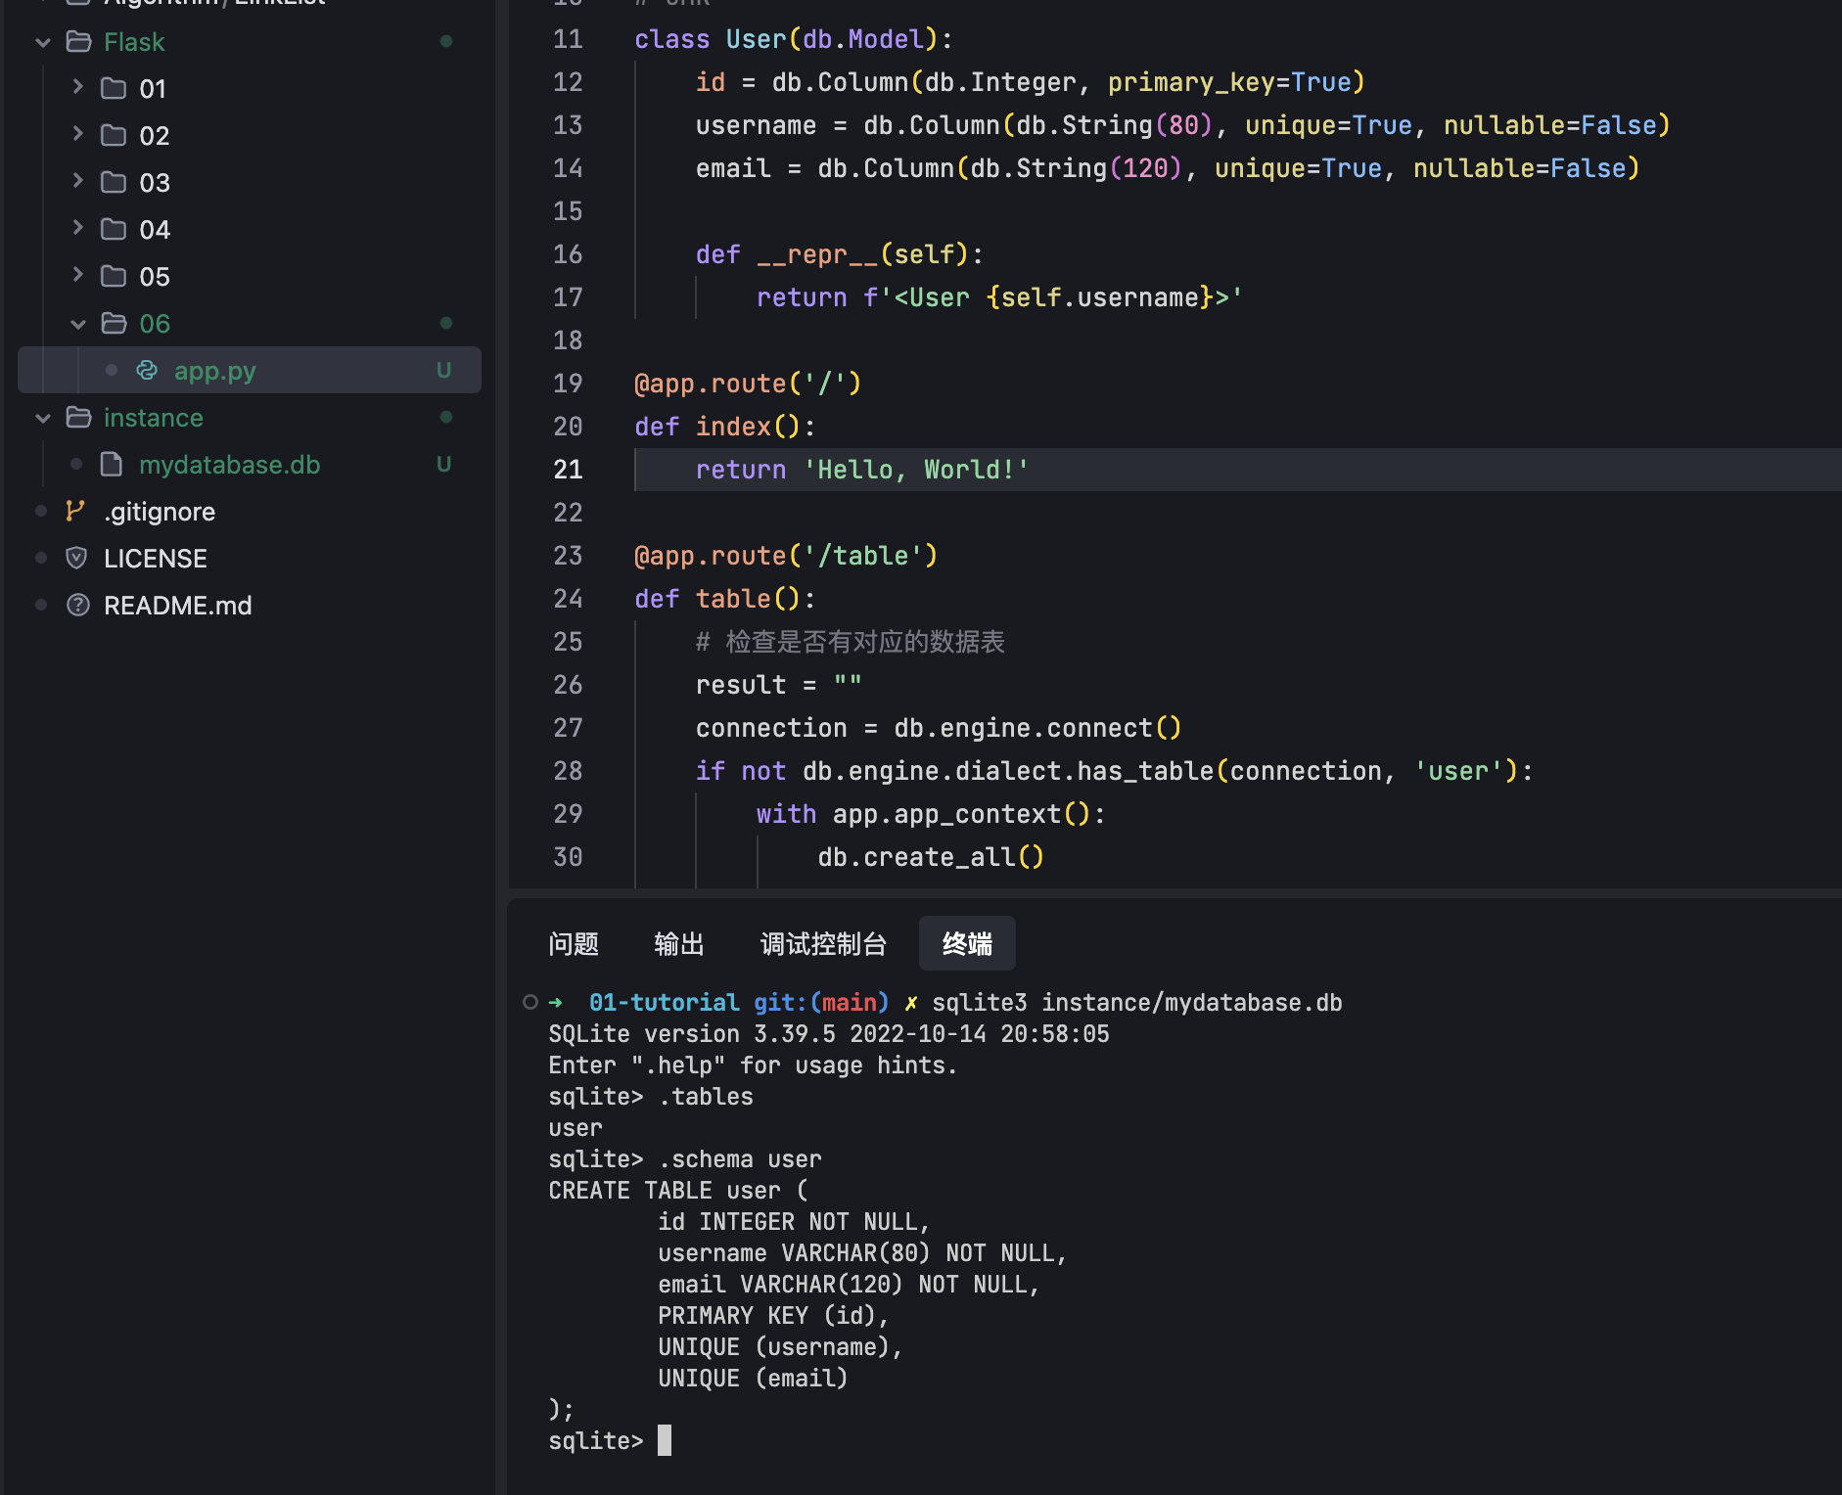Click 'CREATE TABLE user (' terminal output
The width and height of the screenshot is (1842, 1495).
tap(678, 1191)
